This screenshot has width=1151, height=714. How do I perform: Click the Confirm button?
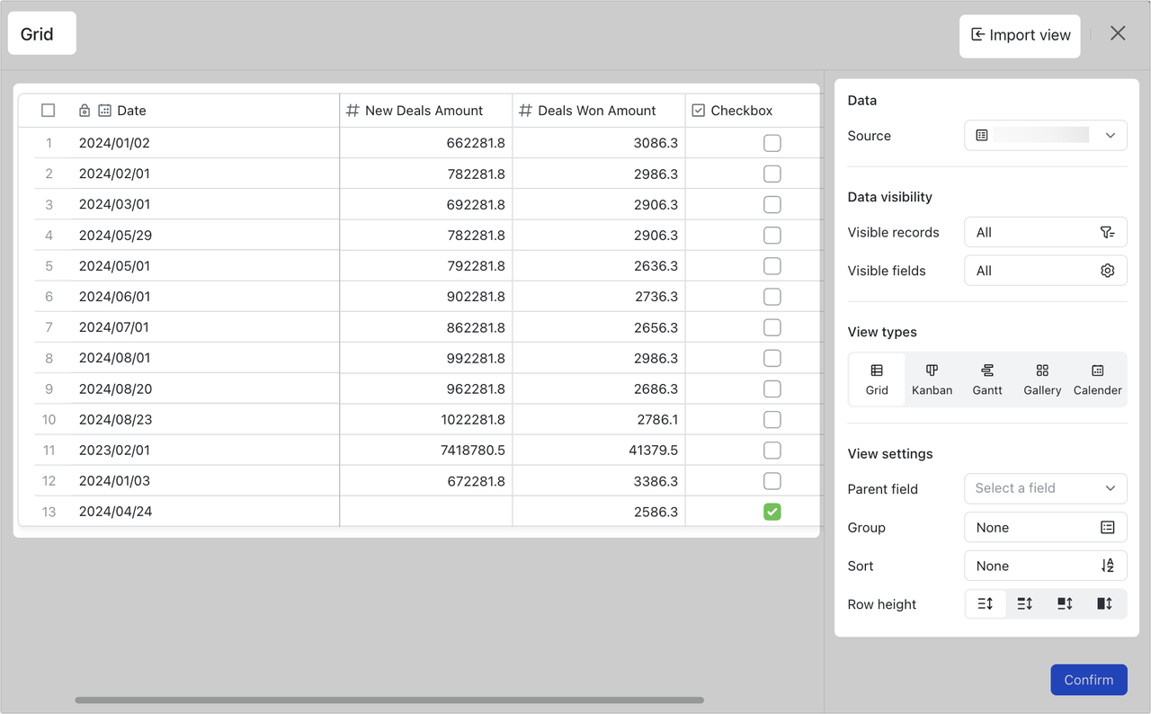[1089, 680]
